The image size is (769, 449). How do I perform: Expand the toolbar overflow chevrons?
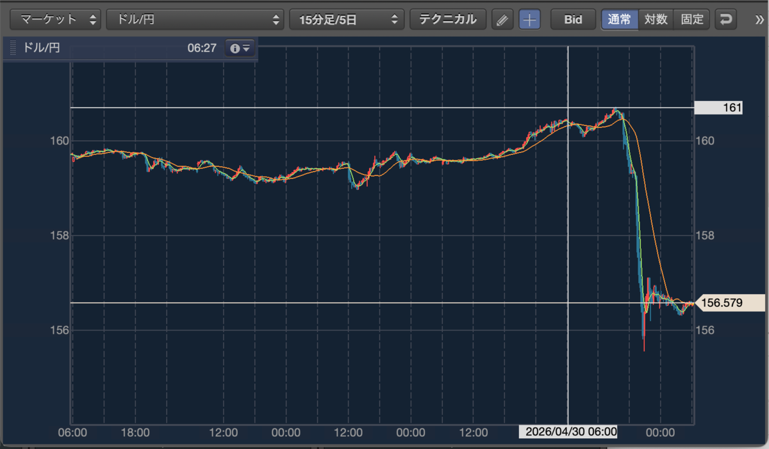pyautogui.click(x=759, y=19)
